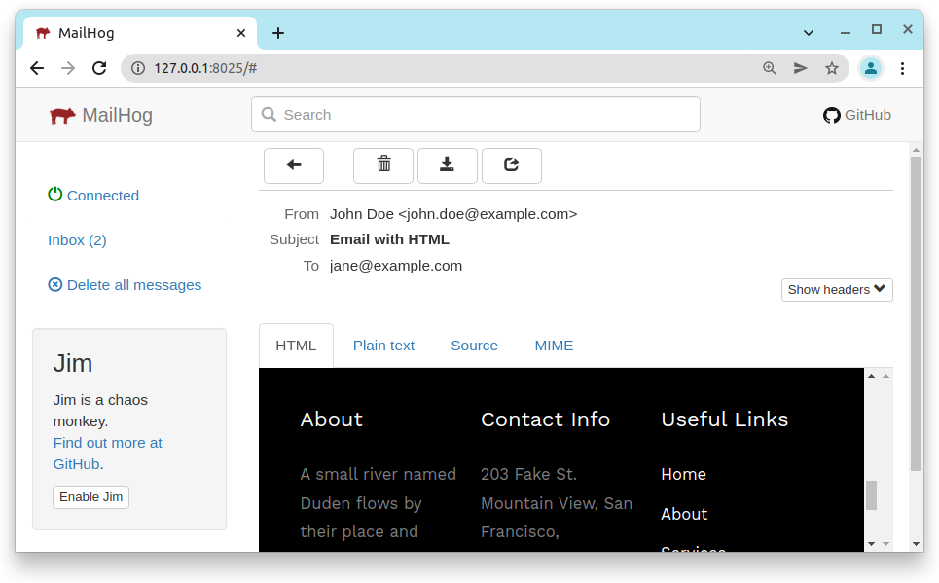Expand Show headers dropdown
The image size is (939, 583).
pyautogui.click(x=837, y=290)
